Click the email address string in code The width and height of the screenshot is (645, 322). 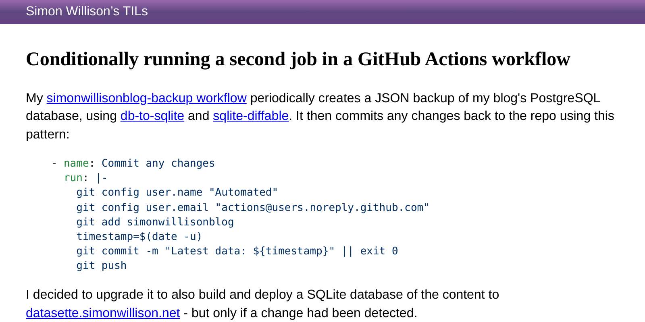pos(322,207)
